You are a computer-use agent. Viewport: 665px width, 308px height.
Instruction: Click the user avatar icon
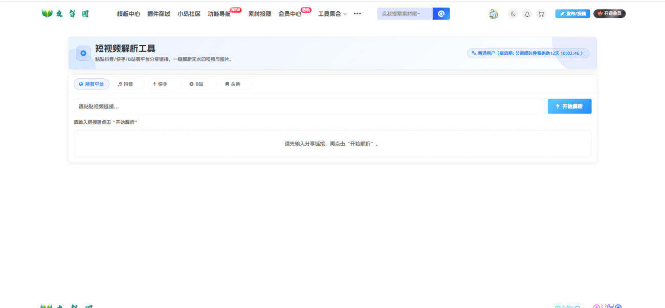pyautogui.click(x=493, y=14)
